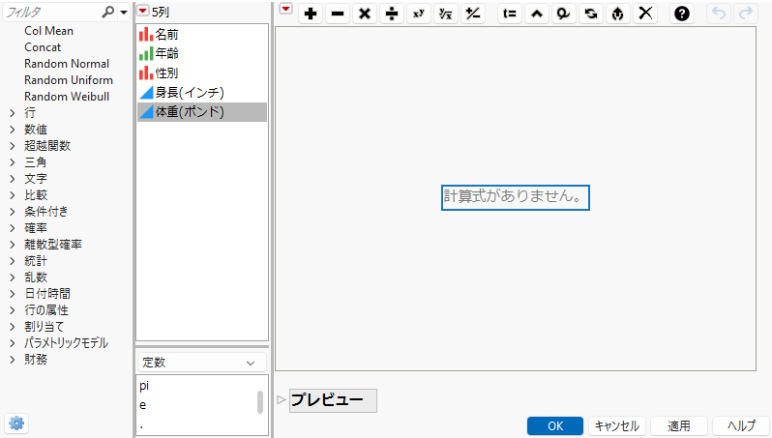Image resolution: width=772 pixels, height=438 pixels.
Task: Click the addition plus operator button
Action: [x=311, y=14]
